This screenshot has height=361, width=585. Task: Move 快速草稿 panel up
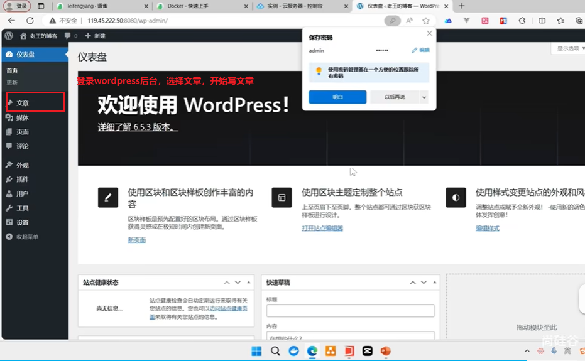(413, 283)
